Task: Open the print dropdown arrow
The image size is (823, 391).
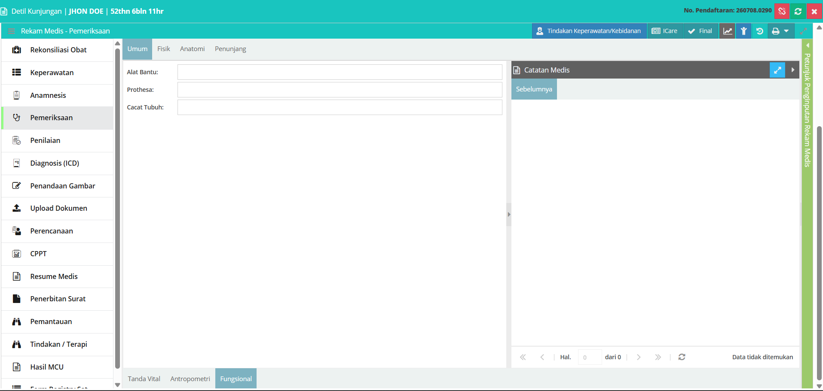Action: [x=786, y=31]
